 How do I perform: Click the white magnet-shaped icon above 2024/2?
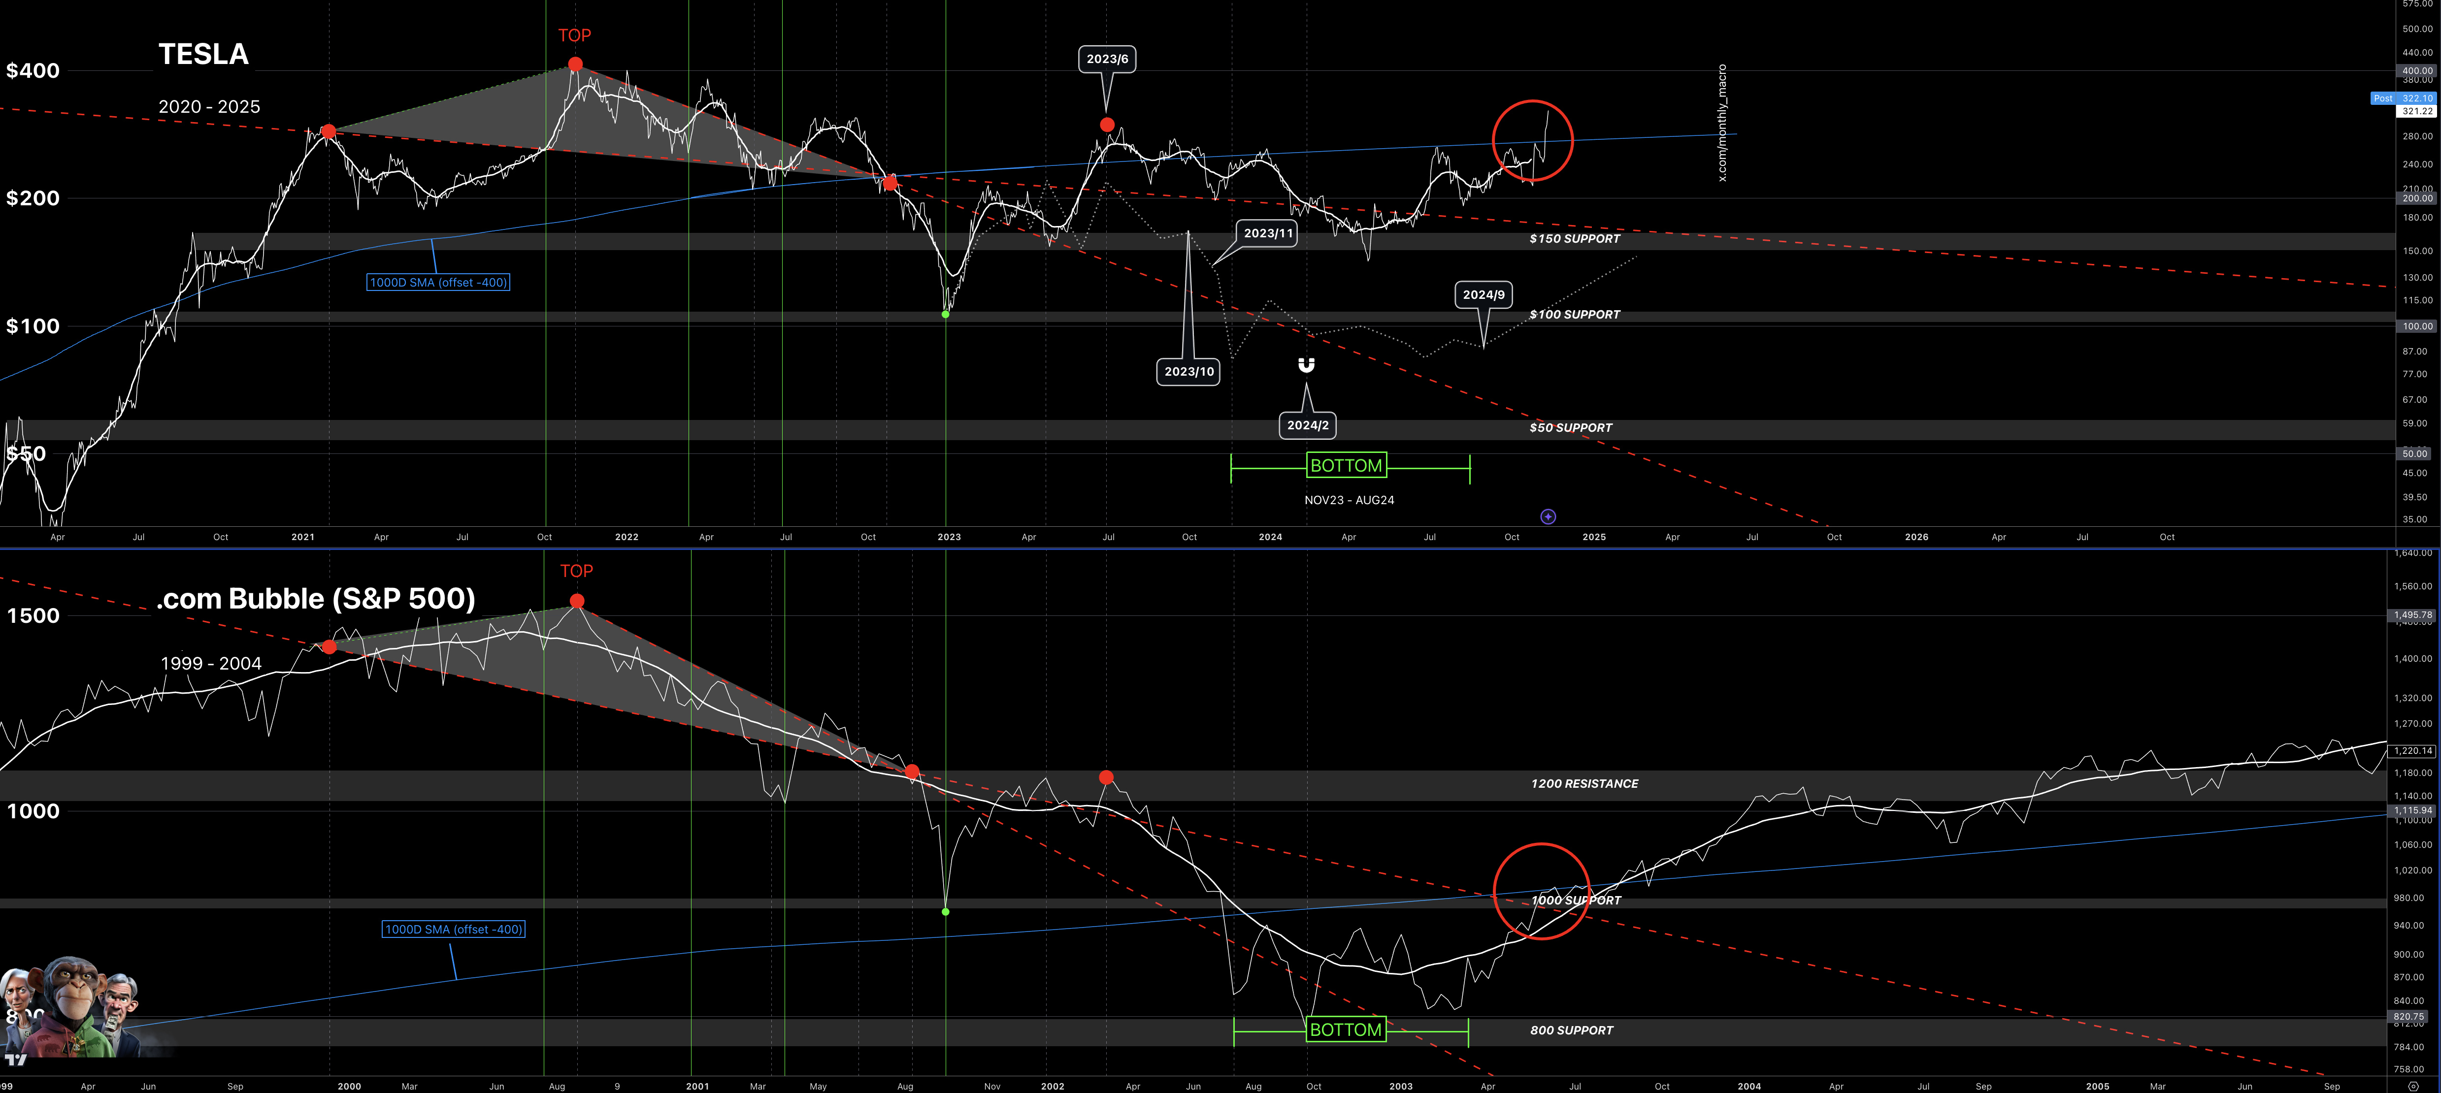coord(1306,365)
